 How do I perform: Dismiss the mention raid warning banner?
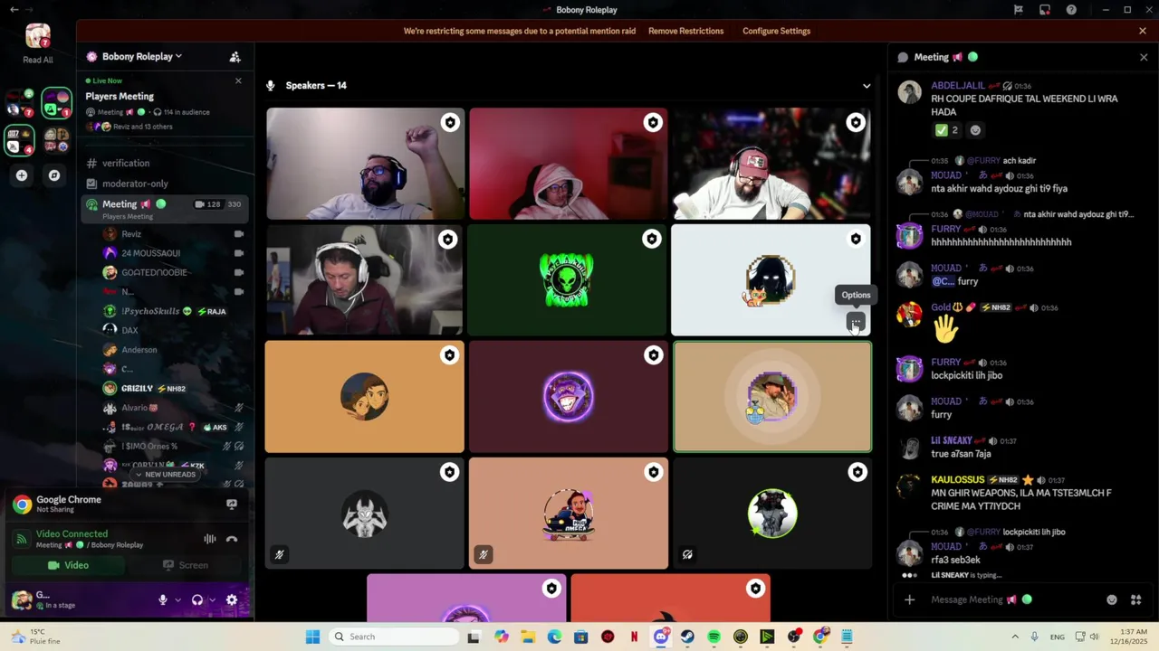[x=1143, y=31]
